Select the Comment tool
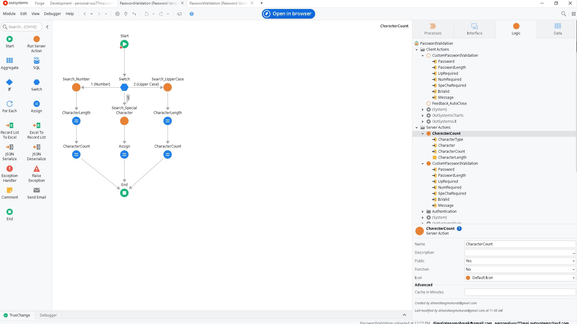The width and height of the screenshot is (577, 324). pos(10,193)
